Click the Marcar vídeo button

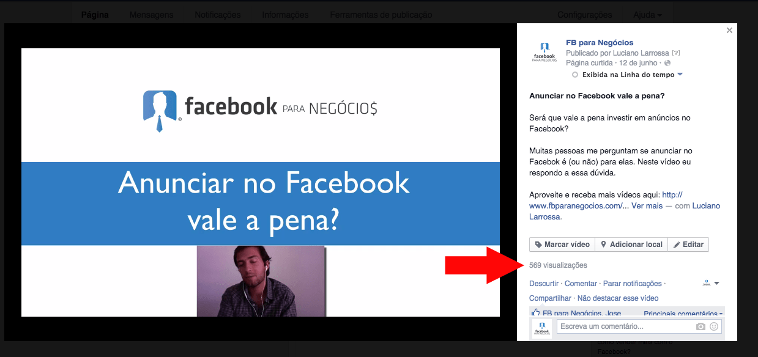pos(562,245)
